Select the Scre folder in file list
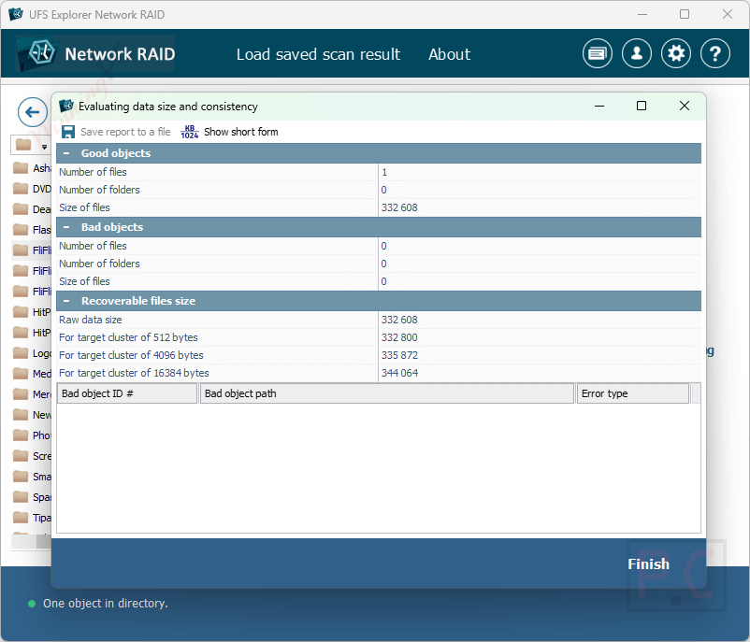Viewport: 750px width, 642px height. 32,456
